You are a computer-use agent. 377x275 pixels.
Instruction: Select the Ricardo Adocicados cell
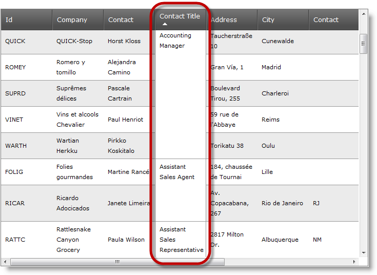78,203
